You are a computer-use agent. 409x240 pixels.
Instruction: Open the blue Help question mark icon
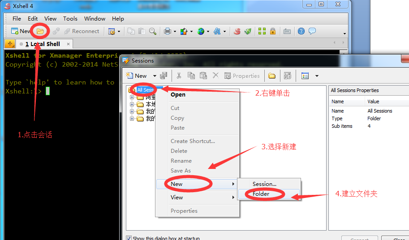coord(301,31)
